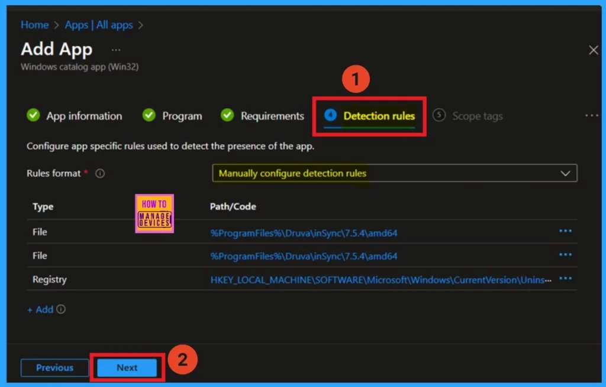Select the Registry type cell
The height and width of the screenshot is (387, 606).
(x=50, y=279)
